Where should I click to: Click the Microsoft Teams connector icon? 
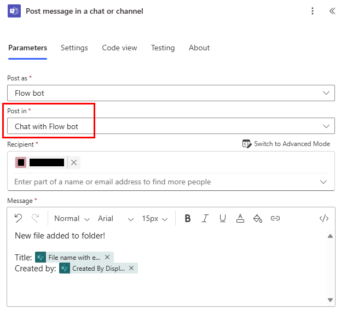pos(14,11)
